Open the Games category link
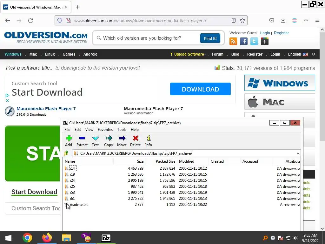Viewport: 325px width, 244px height. 69,54
